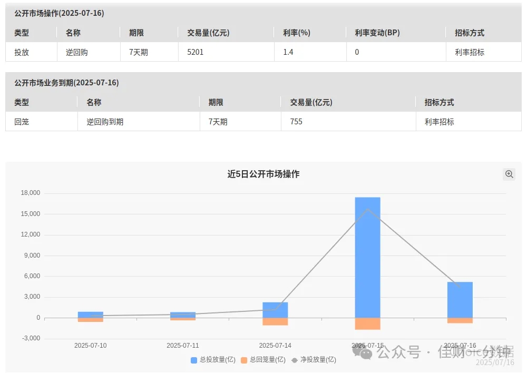Toggle 净投放量(亿) legend line marker

pos(295,360)
